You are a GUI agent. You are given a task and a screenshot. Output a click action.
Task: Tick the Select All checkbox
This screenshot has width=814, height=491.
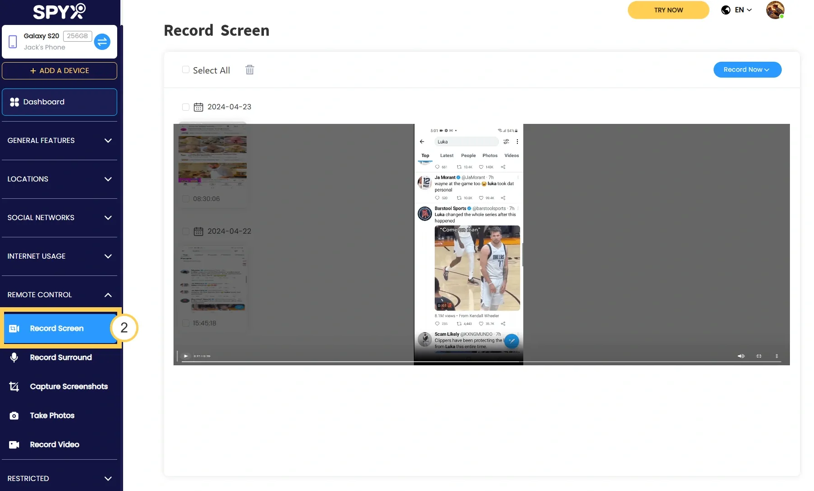click(x=186, y=70)
